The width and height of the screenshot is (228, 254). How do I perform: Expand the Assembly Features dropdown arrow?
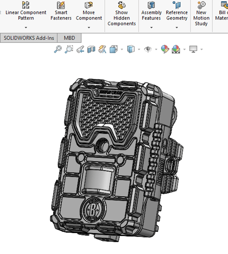coord(152,27)
